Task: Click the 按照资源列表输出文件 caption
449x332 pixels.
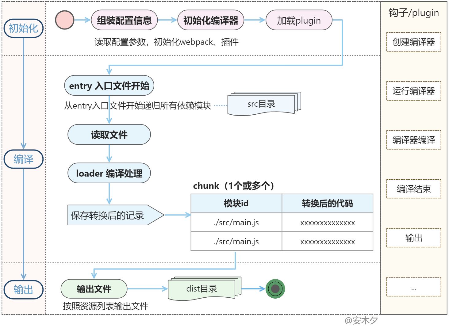Action: [x=106, y=306]
